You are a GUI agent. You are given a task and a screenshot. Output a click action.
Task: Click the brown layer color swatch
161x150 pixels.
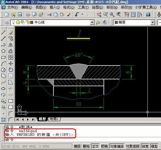pyautogui.click(x=32, y=22)
